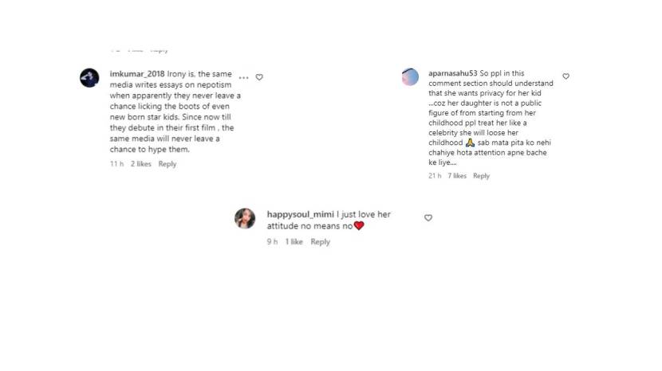Reply to aparnasahu53's privacy comment
The image size is (662, 371).
point(481,176)
